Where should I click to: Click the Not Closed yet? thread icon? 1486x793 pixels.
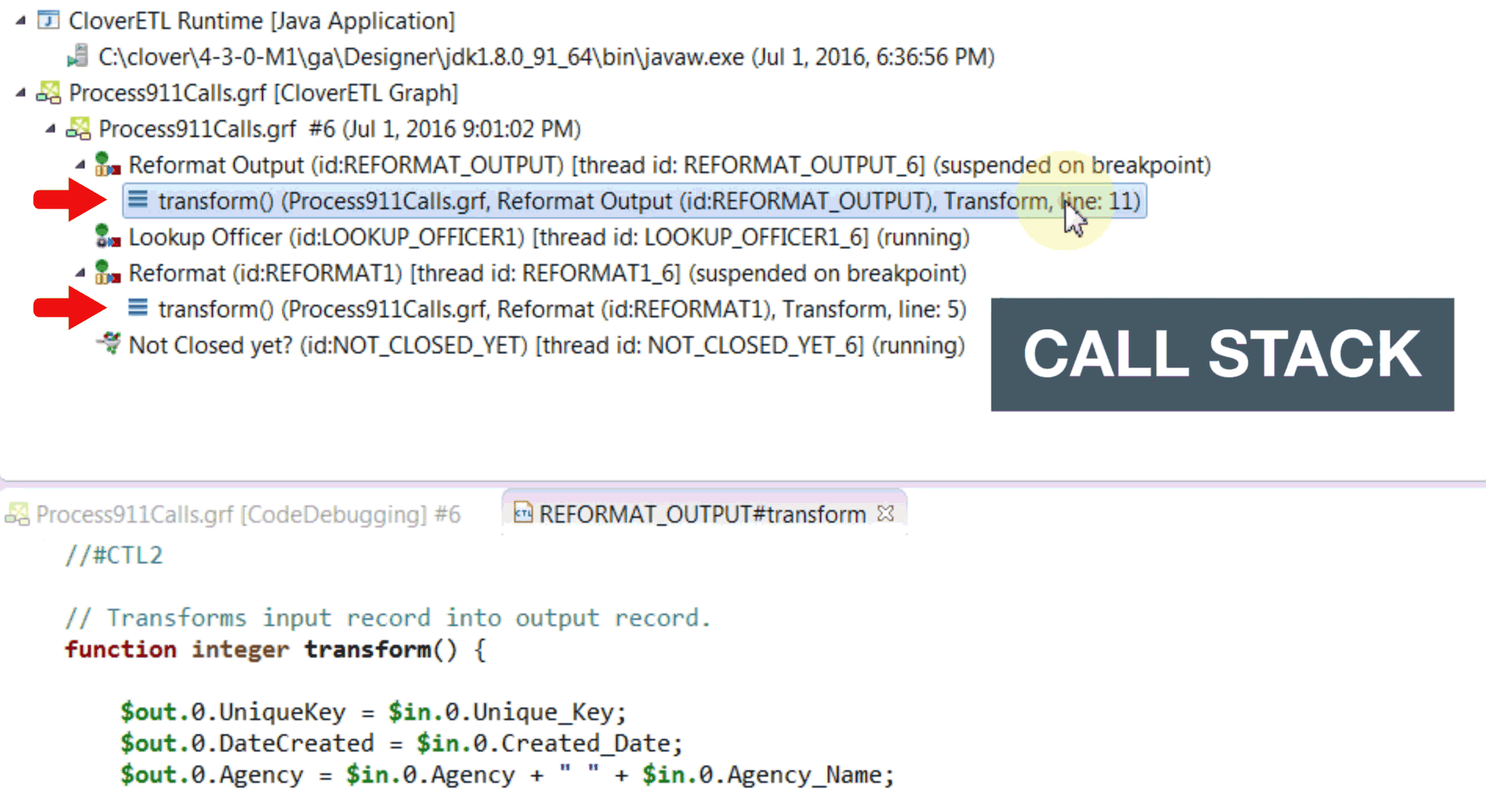point(108,343)
